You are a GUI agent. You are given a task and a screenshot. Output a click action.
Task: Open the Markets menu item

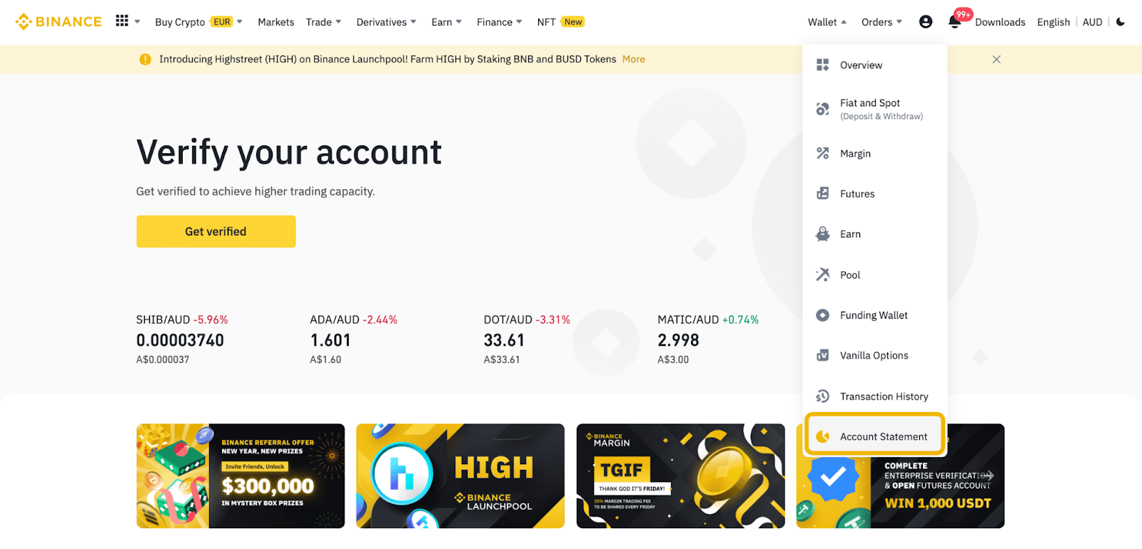[x=276, y=22]
